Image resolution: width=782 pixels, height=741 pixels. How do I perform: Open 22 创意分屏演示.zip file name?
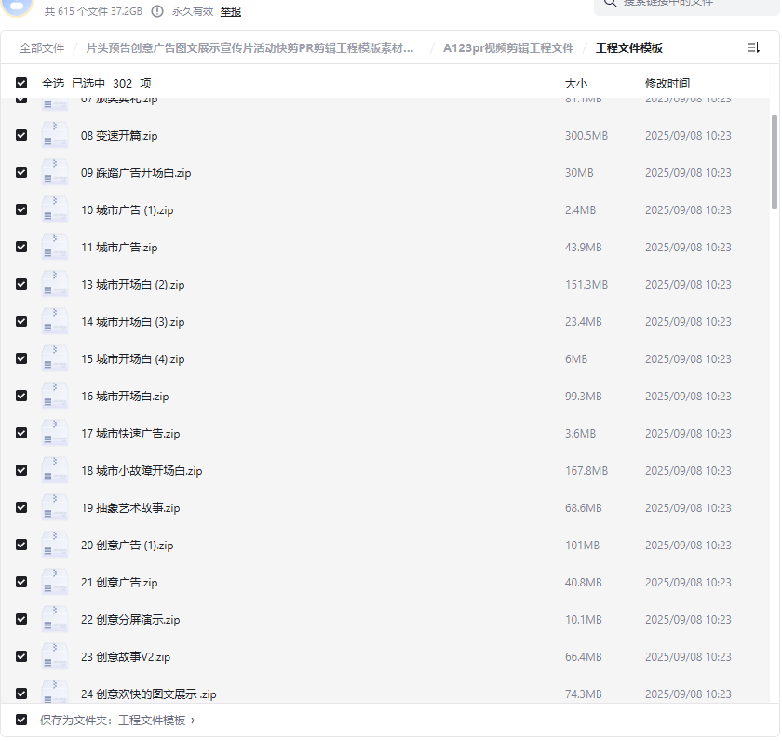click(x=130, y=620)
